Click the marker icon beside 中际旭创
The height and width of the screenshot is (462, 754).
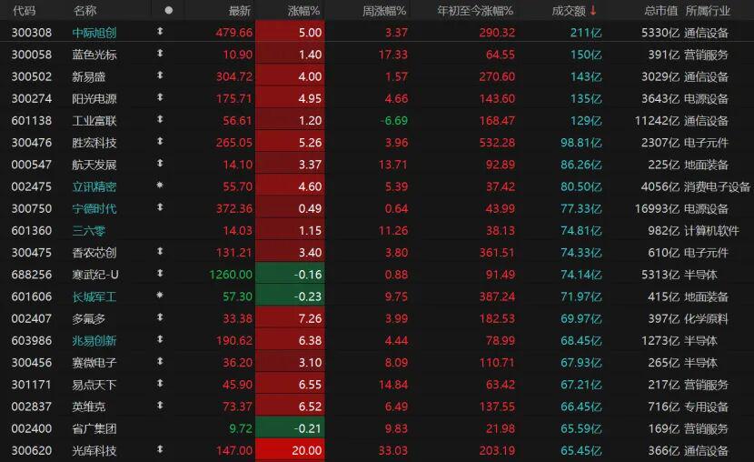click(161, 33)
